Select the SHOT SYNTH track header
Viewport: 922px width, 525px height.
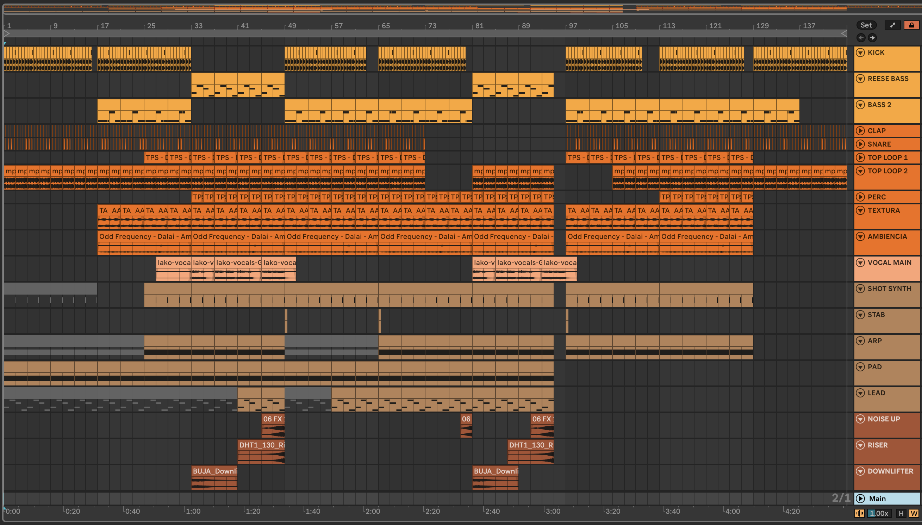889,289
